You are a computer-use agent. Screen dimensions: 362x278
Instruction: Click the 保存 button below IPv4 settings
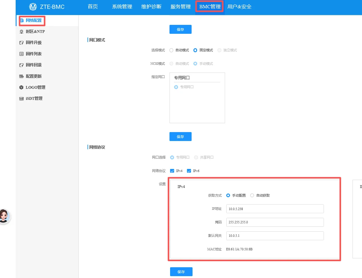(x=181, y=272)
